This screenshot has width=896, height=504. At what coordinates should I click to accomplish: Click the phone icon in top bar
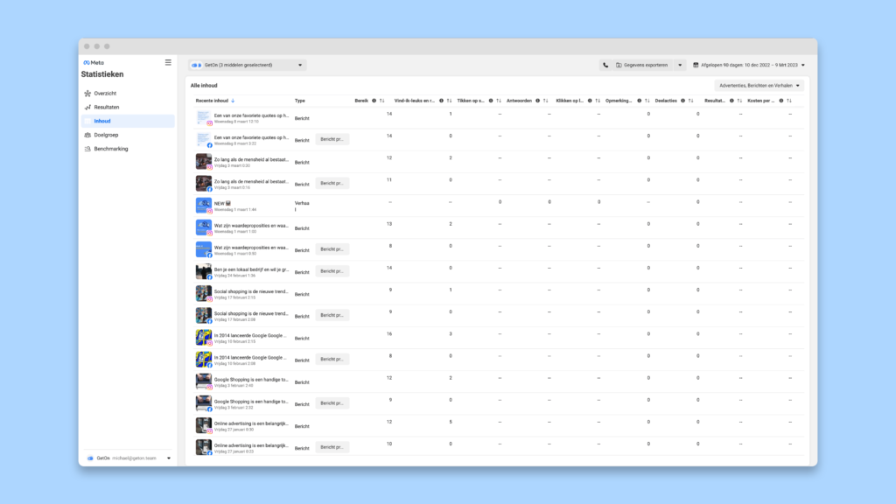pyautogui.click(x=605, y=65)
